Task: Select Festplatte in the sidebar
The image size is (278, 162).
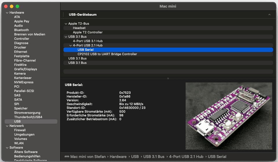Action: [22, 56]
